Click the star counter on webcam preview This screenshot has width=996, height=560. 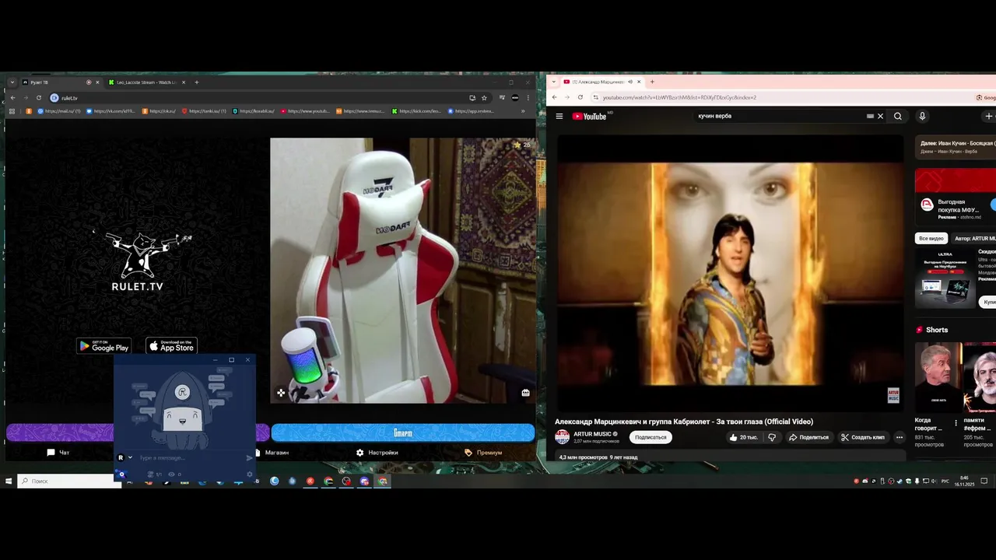point(521,145)
